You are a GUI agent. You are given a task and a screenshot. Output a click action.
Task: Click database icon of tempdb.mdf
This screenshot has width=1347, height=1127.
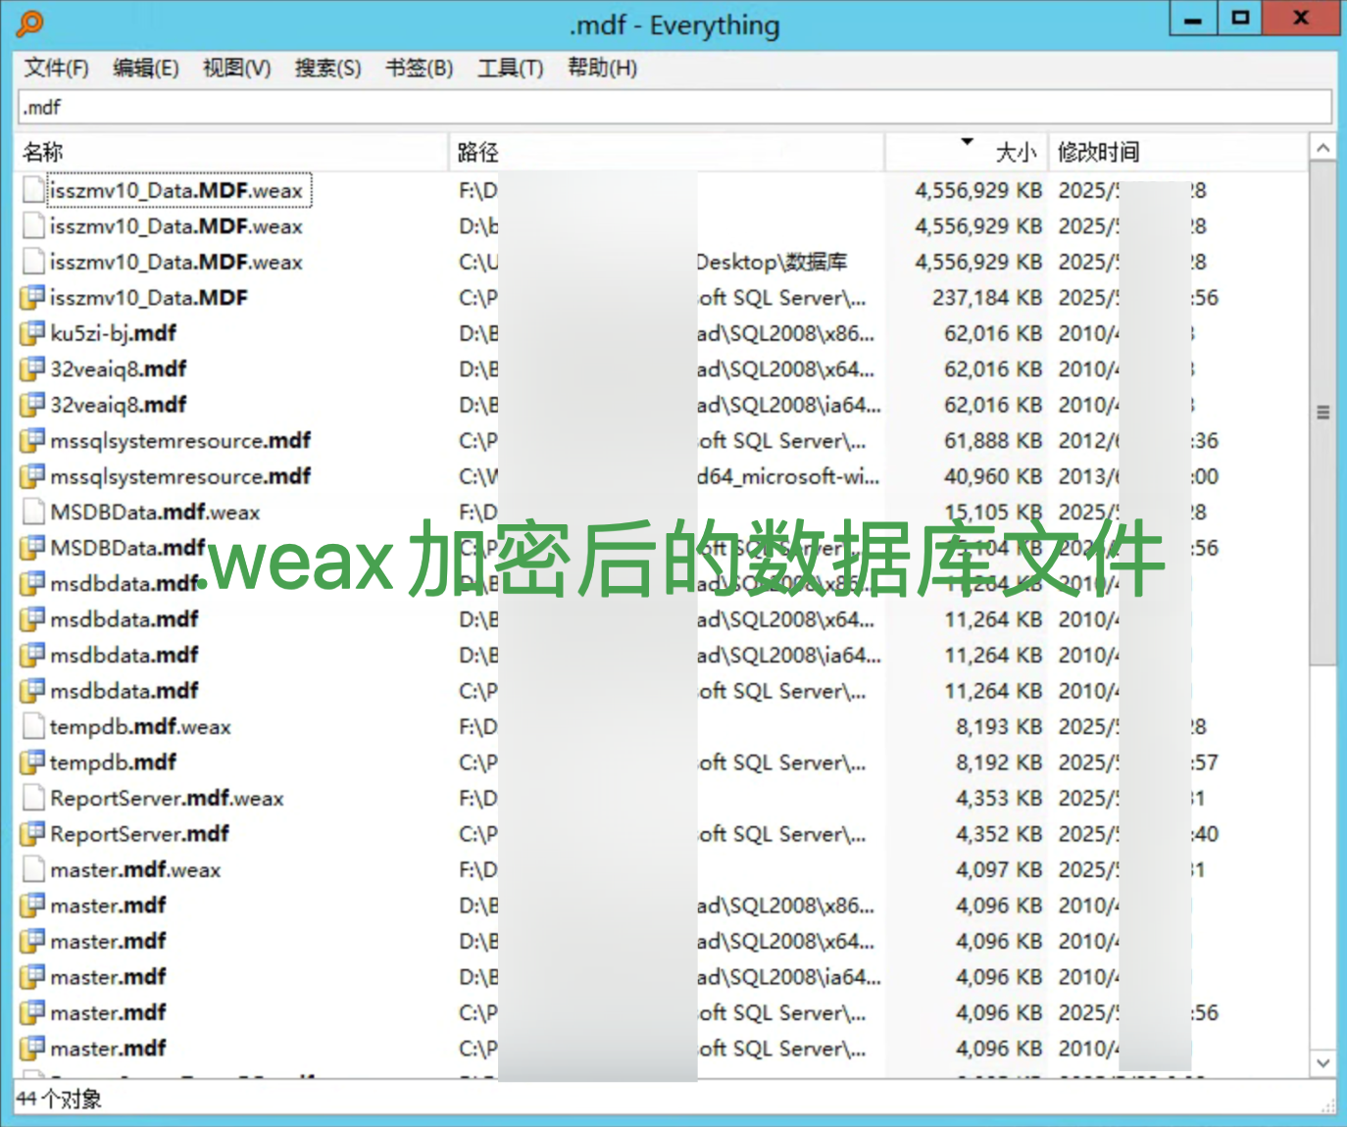click(33, 761)
